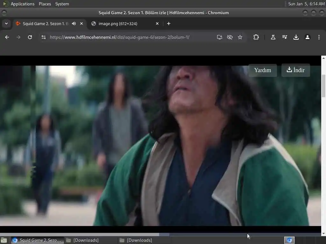Click the video player frame
Image resolution: width=326 pixels, height=244 pixels.
160,146
